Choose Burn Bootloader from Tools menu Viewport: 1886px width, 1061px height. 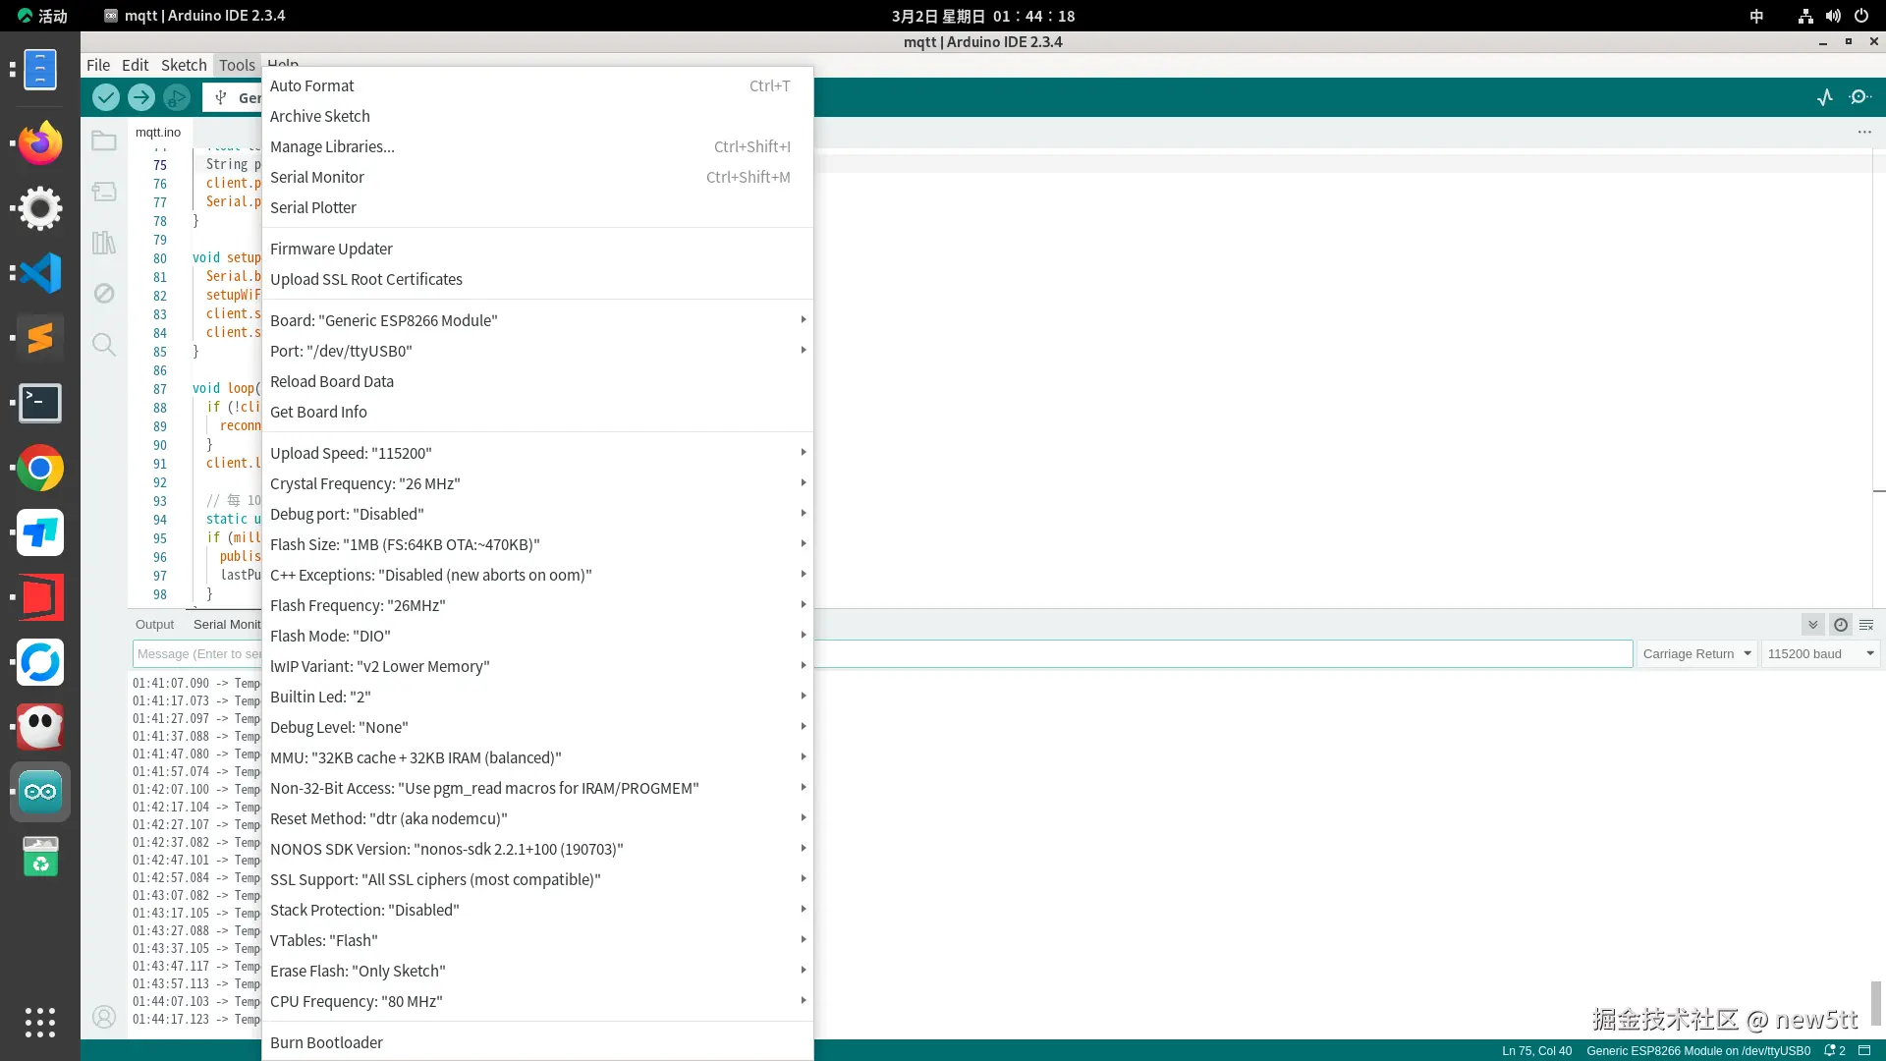point(326,1042)
